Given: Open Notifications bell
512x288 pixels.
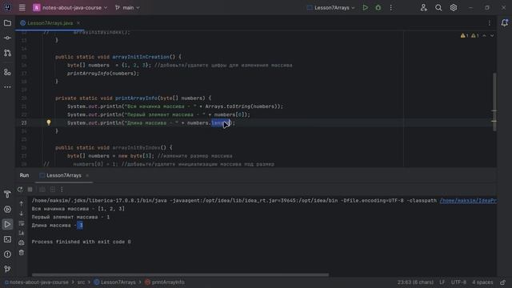Looking at the screenshot, I should click(x=505, y=23).
